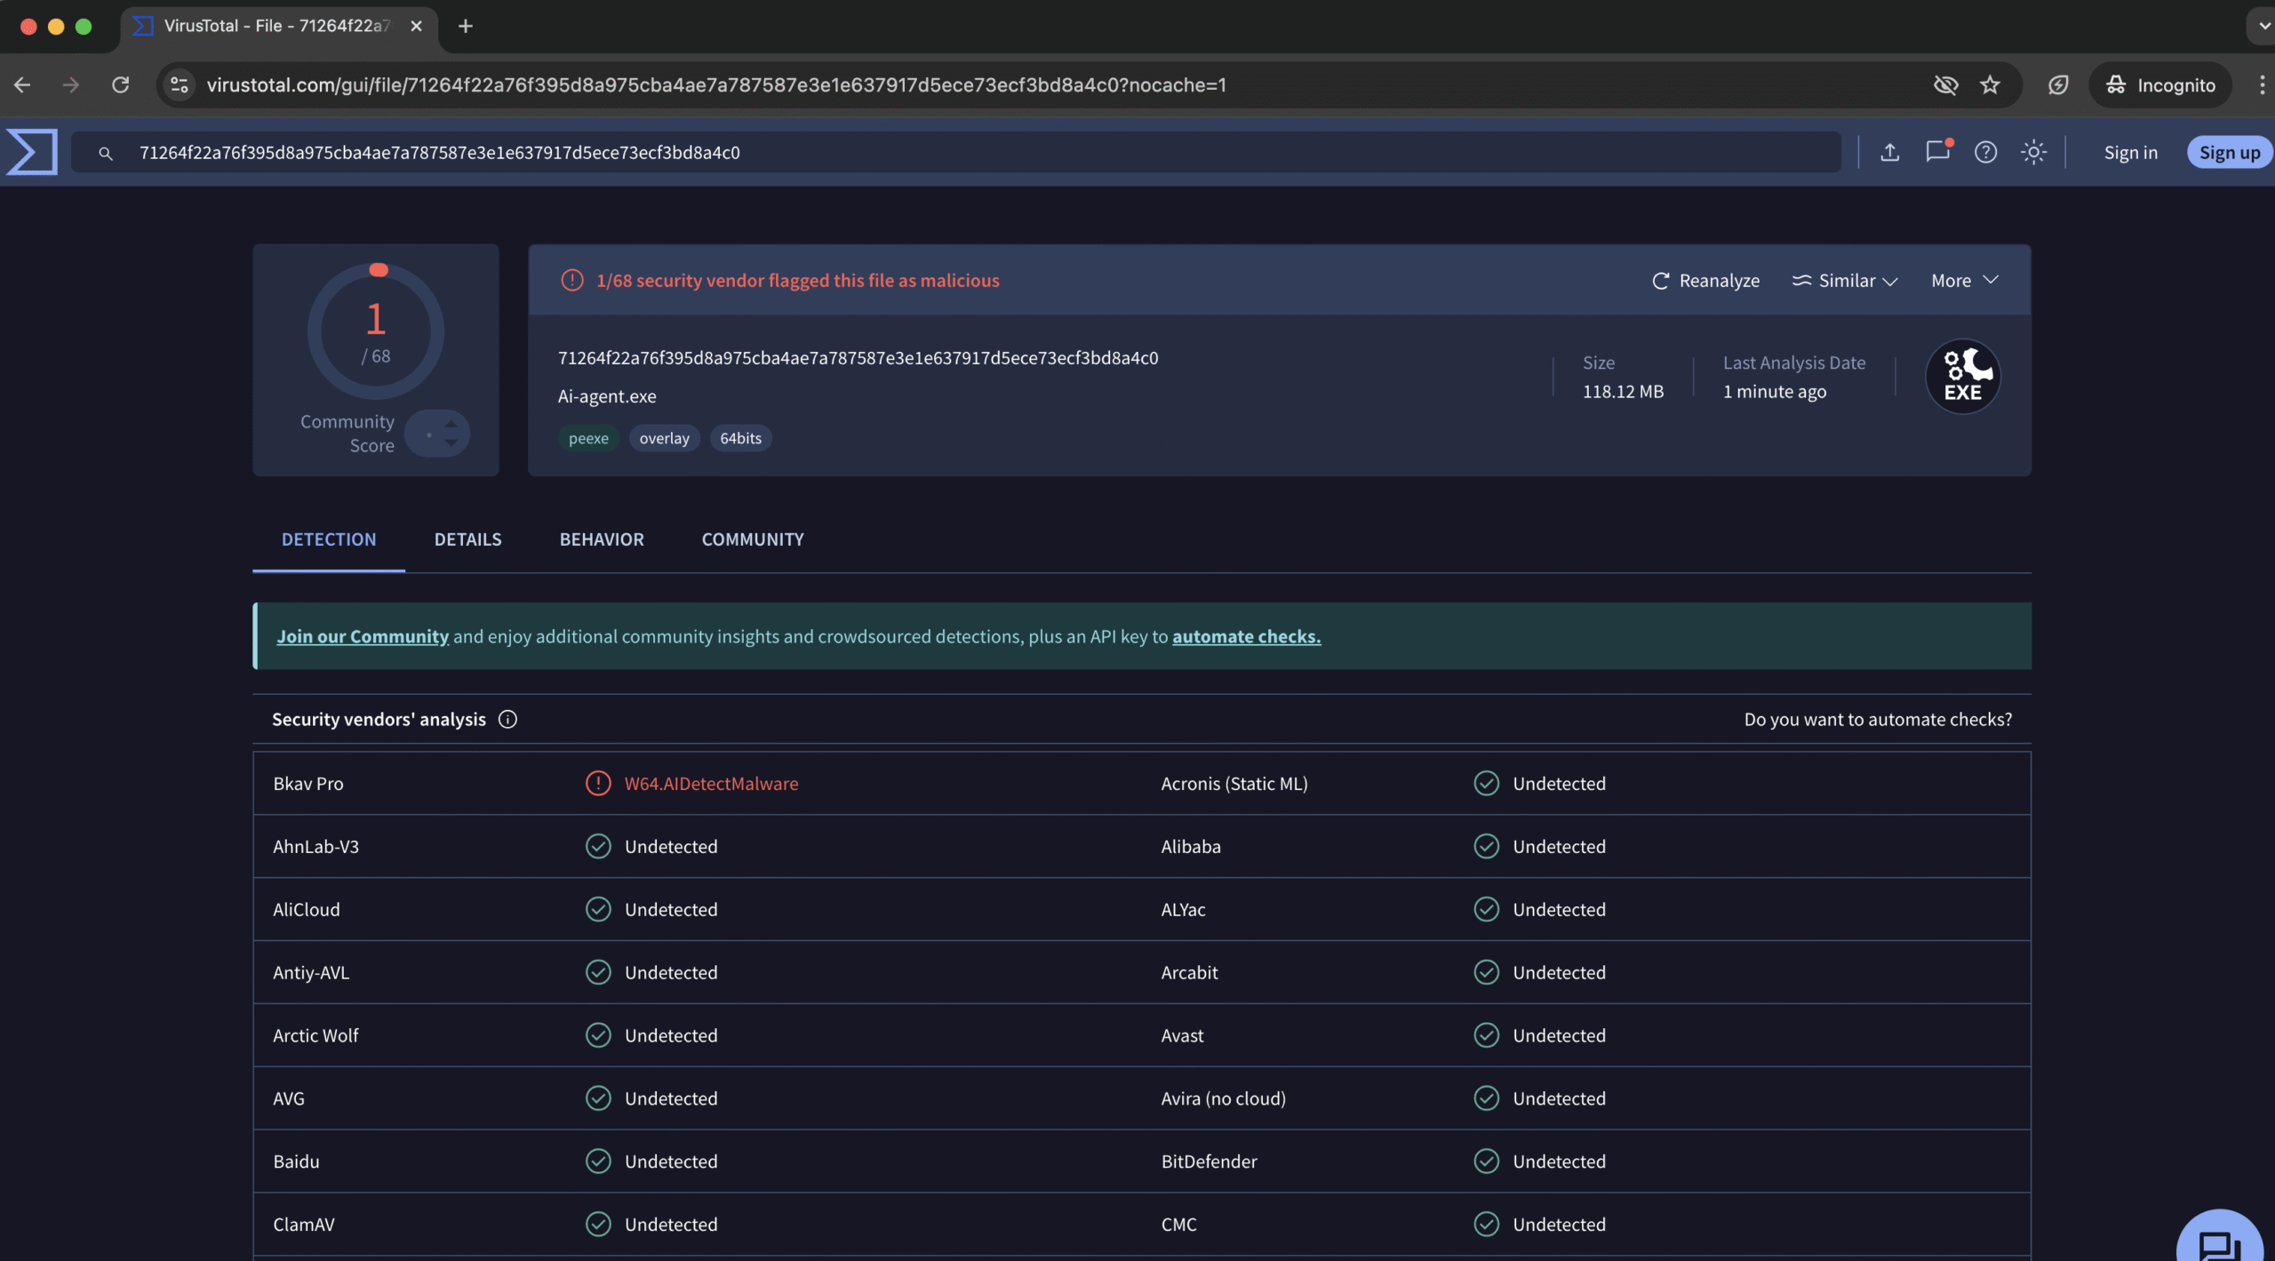2275x1261 pixels.
Task: Open the Join our Community link
Action: 363,636
